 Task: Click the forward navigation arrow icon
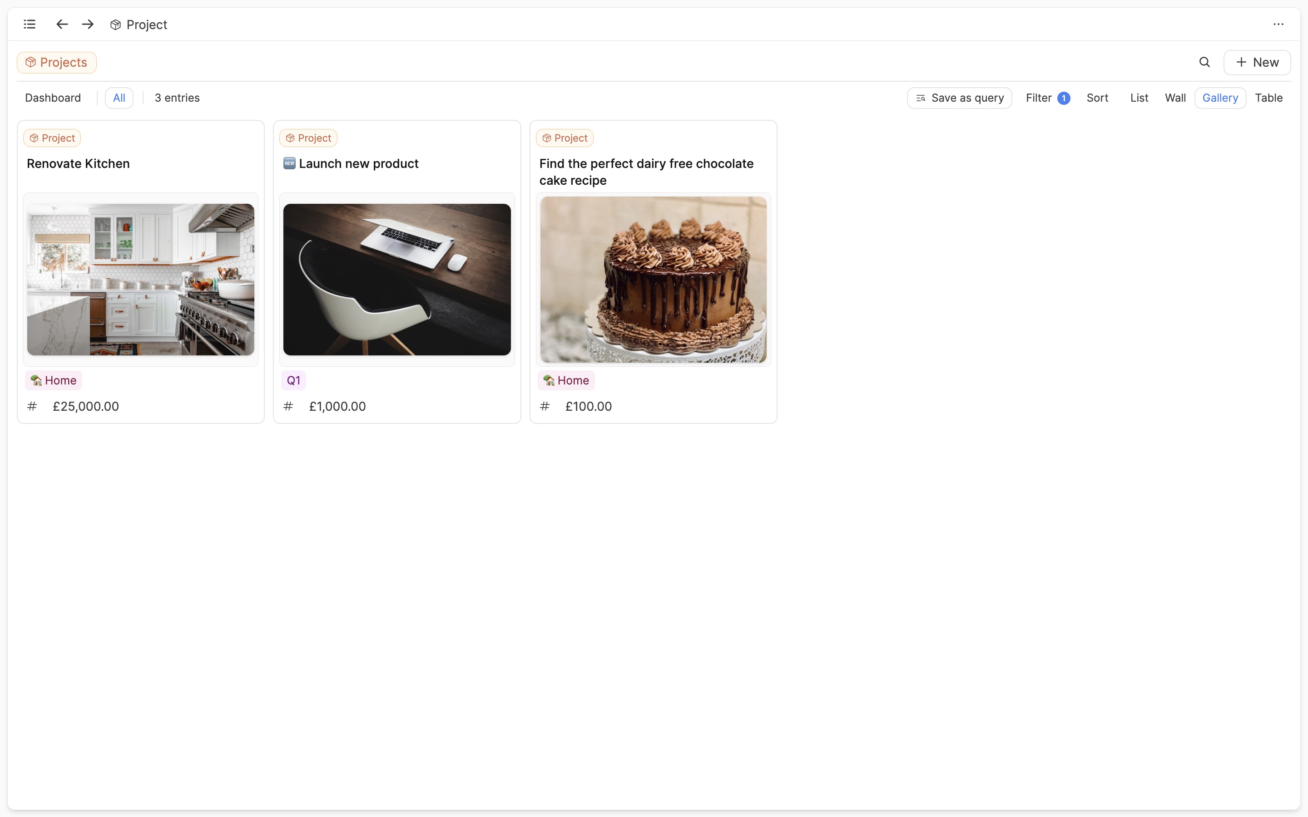pos(88,25)
